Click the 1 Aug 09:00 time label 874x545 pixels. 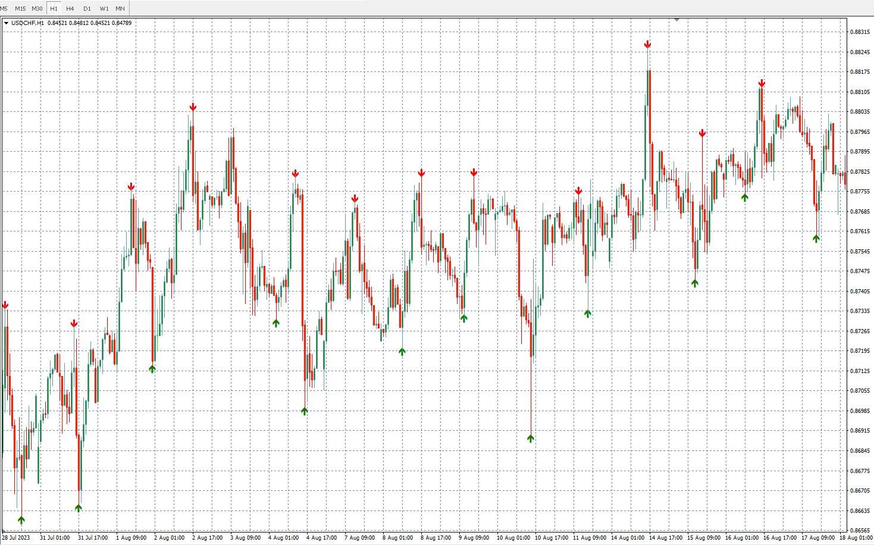(x=131, y=538)
